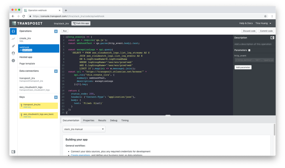
Task: Click the info circle sidebar icon
Action: [13, 60]
